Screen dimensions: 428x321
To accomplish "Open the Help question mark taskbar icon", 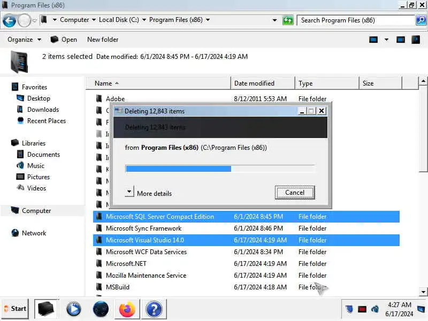I will point(154,309).
